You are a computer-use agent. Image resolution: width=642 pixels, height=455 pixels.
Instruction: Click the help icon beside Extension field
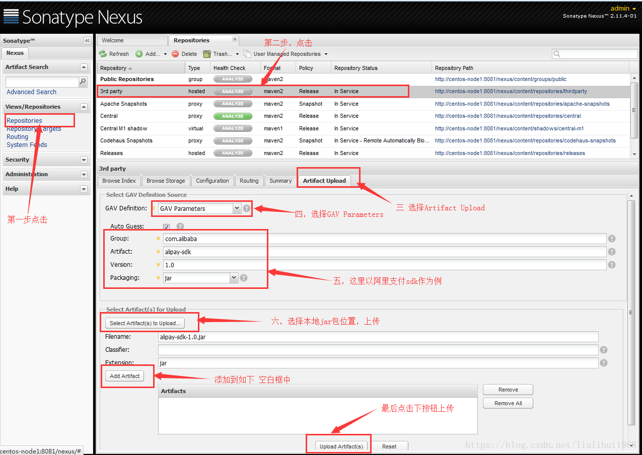[x=604, y=363]
